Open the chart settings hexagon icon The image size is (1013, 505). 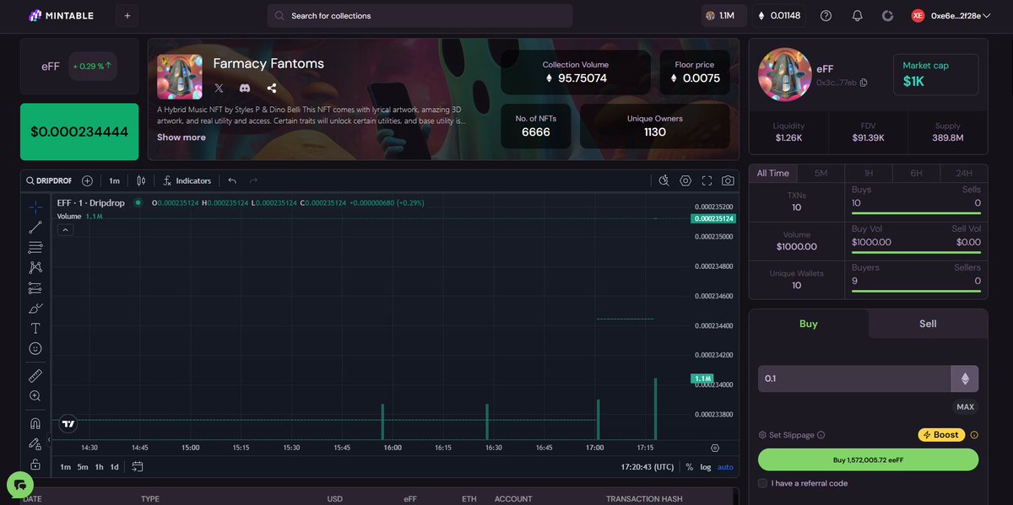[x=685, y=180]
